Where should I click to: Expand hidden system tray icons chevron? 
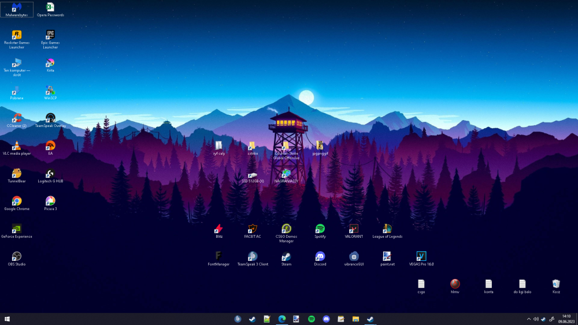pos(529,319)
